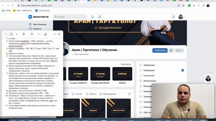
Task: Open the ЯНДЕКС service card
Action: tap(93, 108)
